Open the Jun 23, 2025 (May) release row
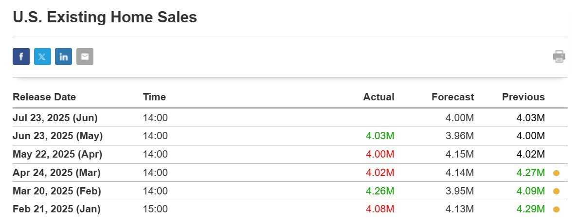The height and width of the screenshot is (224, 577). coord(290,136)
